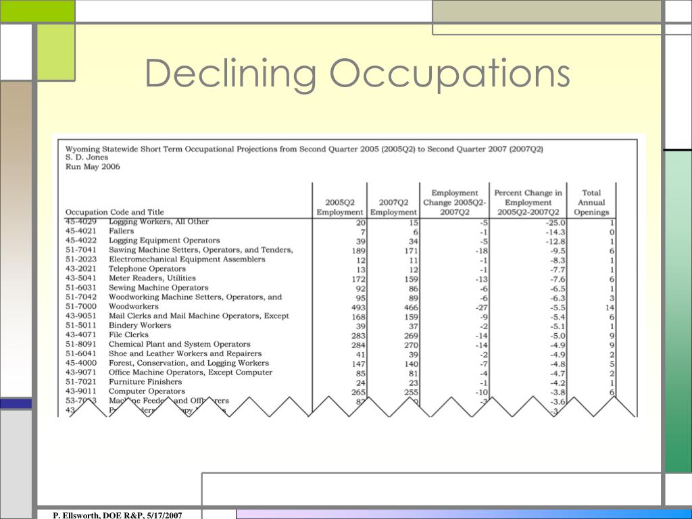Select 'Woodworking Machine Setters, Operators, and' title
The width and height of the screenshot is (692, 519).
tap(195, 297)
